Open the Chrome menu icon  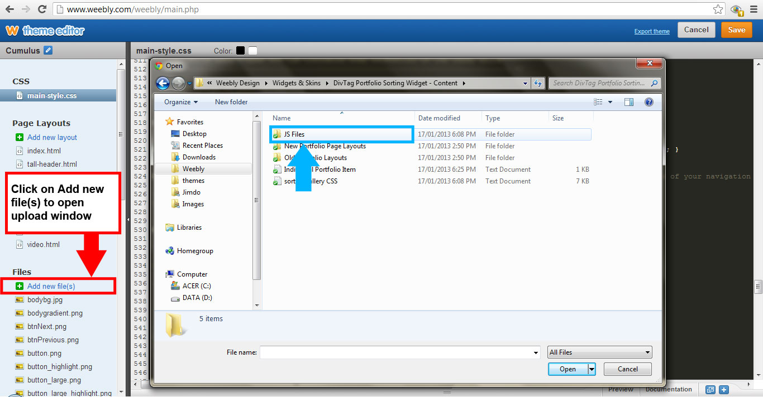[753, 9]
